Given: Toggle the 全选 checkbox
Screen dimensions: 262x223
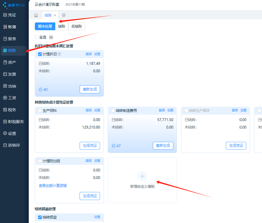Looking at the screenshot, I should click(36, 37).
